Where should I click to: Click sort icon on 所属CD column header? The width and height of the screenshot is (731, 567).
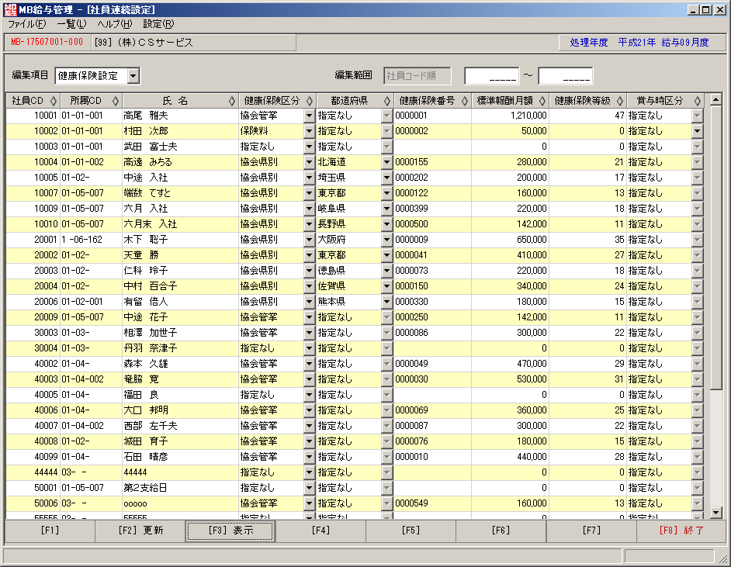[x=116, y=101]
